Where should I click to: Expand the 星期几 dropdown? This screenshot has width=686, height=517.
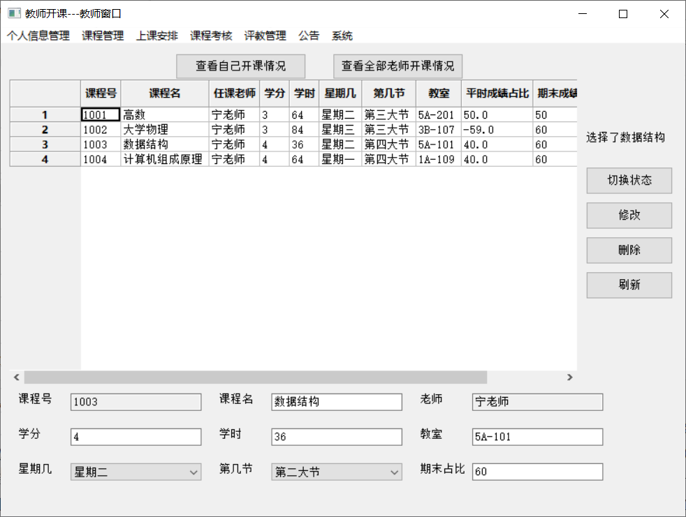[x=136, y=472]
